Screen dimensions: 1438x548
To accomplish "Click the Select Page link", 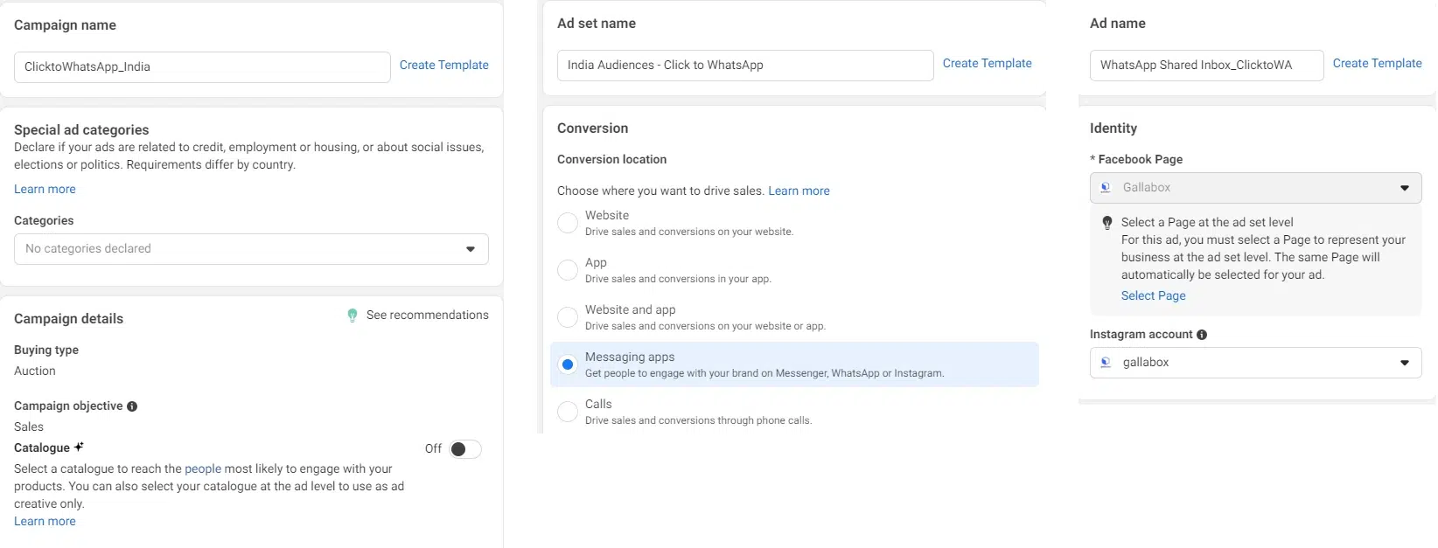I will click(1154, 296).
